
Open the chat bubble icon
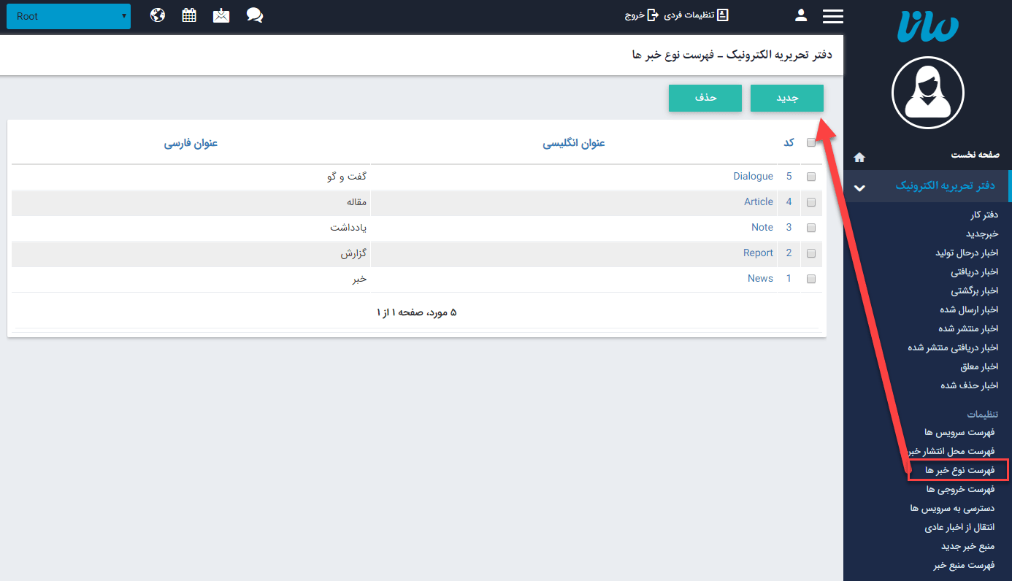click(254, 15)
